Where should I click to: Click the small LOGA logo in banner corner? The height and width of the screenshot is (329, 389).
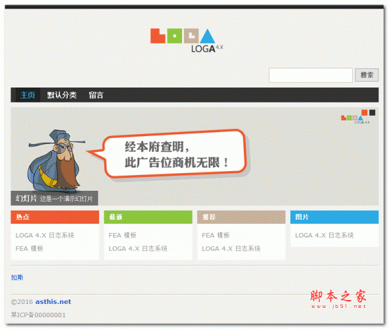(x=355, y=119)
